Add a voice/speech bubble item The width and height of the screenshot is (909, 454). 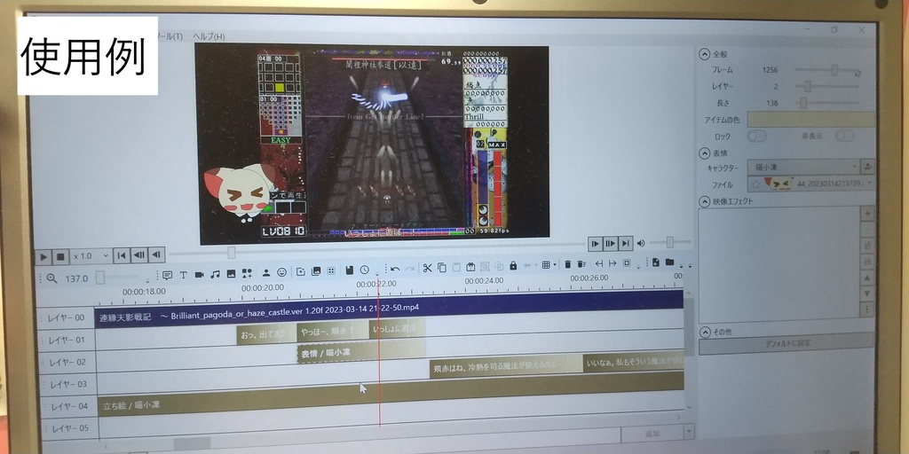[x=168, y=275]
